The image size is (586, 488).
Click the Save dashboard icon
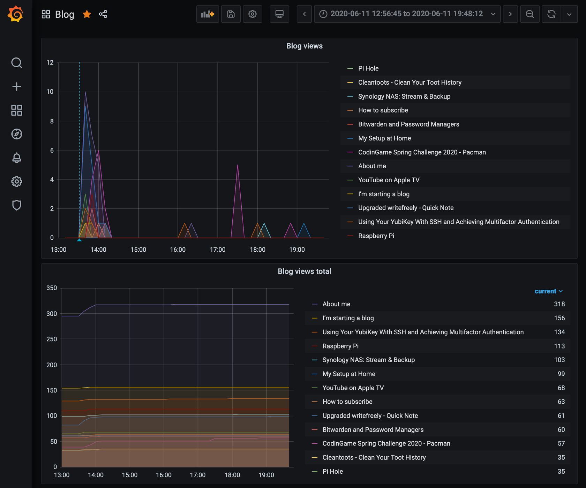pyautogui.click(x=231, y=14)
